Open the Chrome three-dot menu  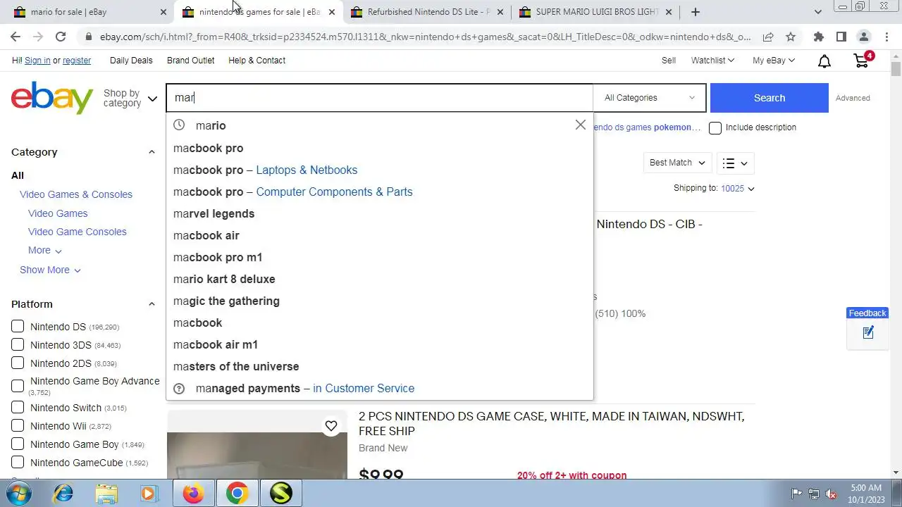tap(886, 37)
